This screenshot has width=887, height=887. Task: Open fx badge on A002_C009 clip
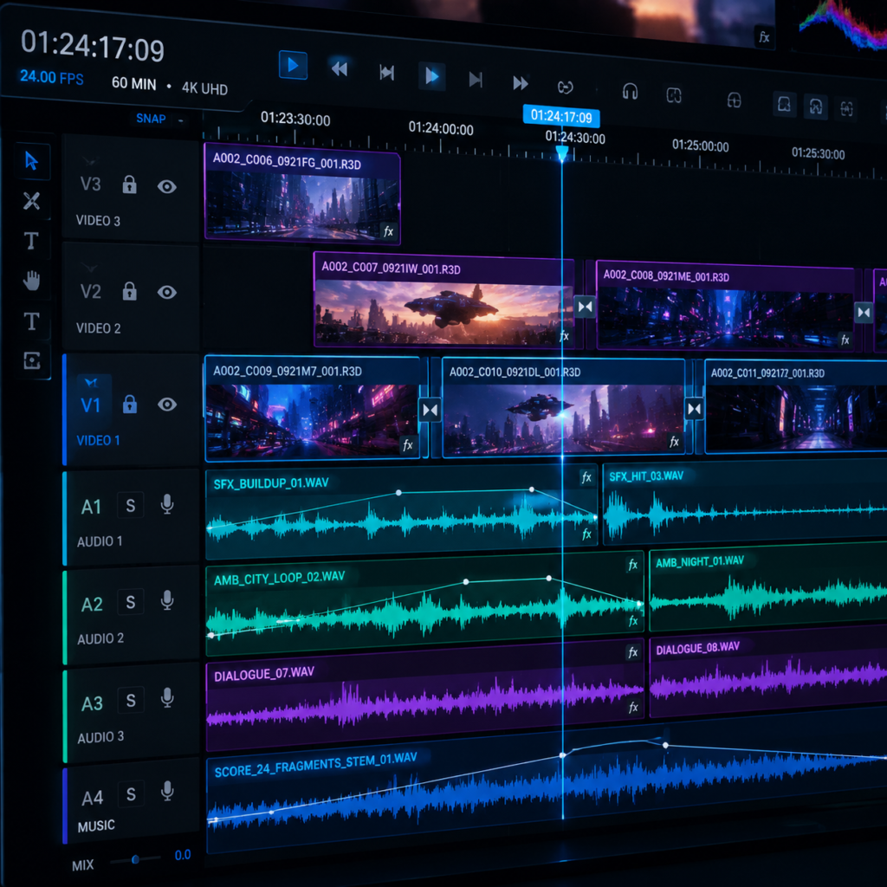(x=407, y=445)
